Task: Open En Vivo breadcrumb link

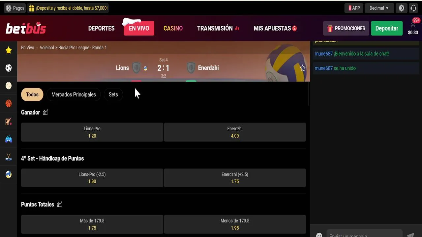Action: point(27,48)
